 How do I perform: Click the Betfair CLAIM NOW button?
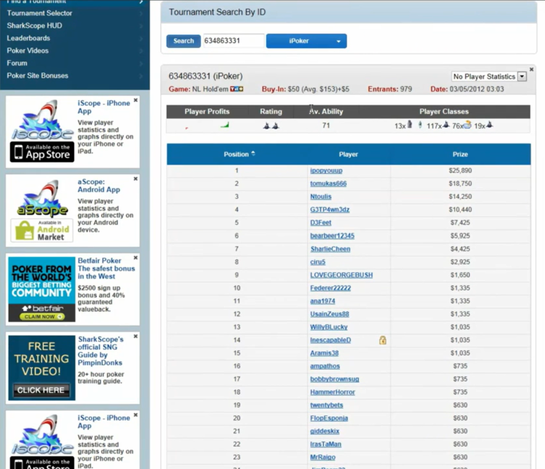pos(42,317)
